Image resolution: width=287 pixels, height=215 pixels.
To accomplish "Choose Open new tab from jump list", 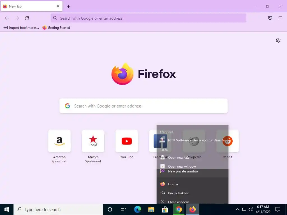I will click(193, 158).
